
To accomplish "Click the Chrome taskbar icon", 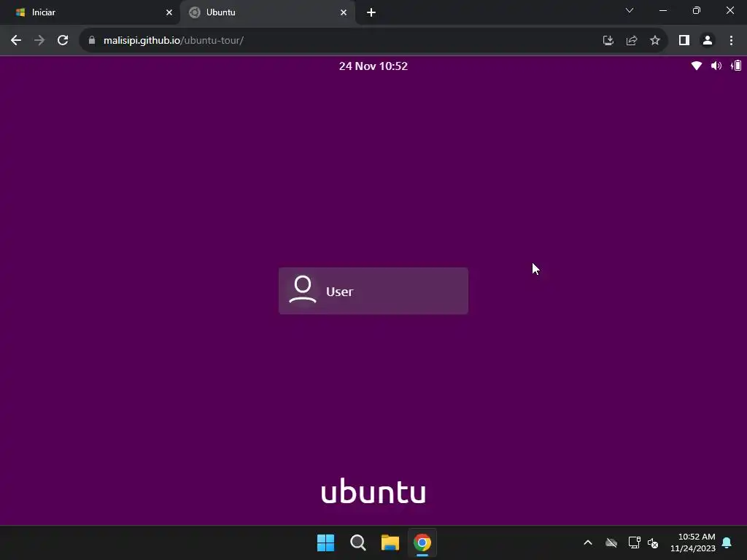I will [422, 542].
